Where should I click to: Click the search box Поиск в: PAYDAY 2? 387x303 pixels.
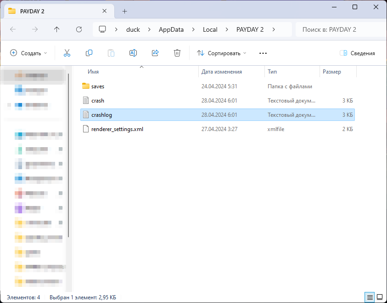pyautogui.click(x=341, y=30)
